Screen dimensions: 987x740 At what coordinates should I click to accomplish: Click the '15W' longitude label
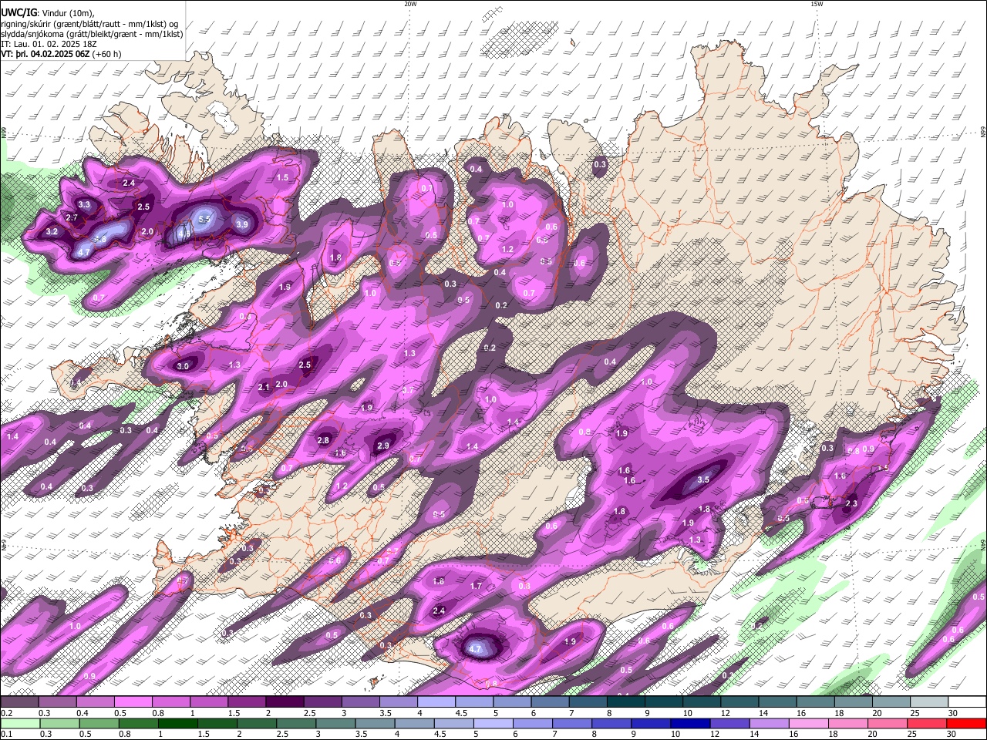(x=817, y=4)
